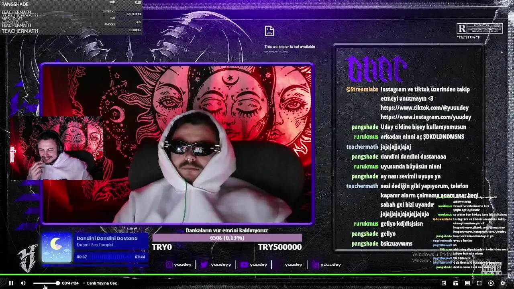Screen dimensions: 514x289
Task: Open player settings gear
Action: pos(502,283)
